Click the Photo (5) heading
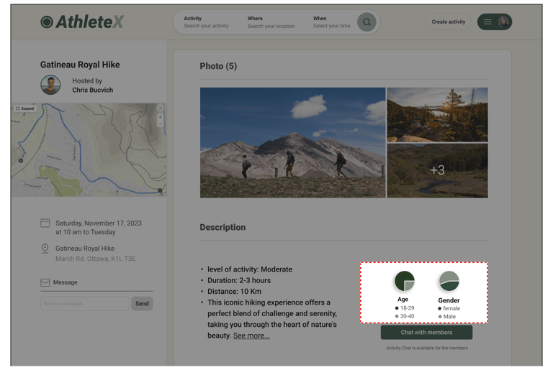Image resolution: width=553 pixels, height=370 pixels. click(218, 66)
